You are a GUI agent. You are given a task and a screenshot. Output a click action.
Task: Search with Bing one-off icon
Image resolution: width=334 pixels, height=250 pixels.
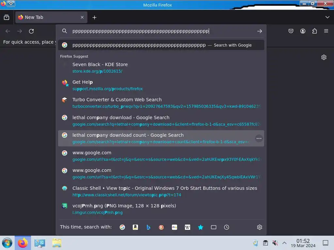coord(148,227)
